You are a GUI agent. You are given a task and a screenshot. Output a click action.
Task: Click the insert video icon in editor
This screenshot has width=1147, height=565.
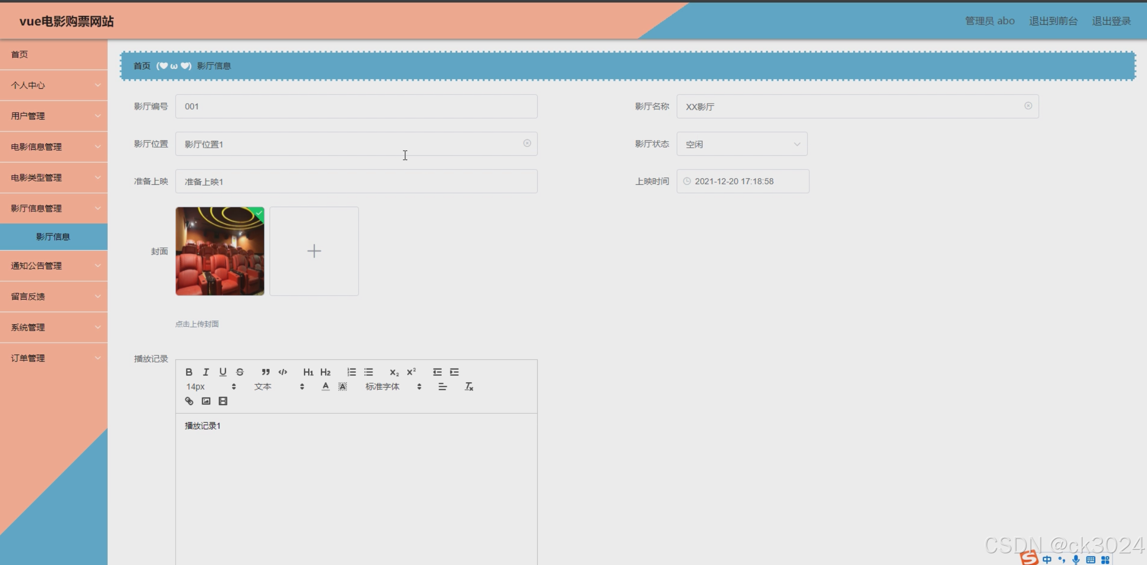tap(223, 401)
